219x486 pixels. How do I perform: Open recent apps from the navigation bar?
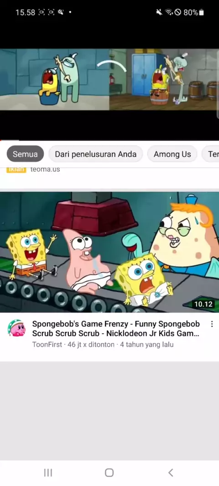[48, 472]
